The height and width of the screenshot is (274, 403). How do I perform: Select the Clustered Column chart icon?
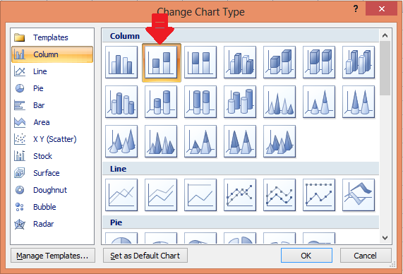click(x=121, y=62)
